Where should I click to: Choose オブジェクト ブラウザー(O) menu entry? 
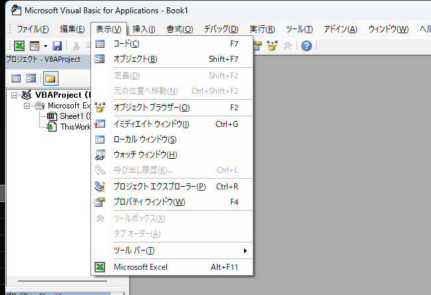click(x=172, y=108)
